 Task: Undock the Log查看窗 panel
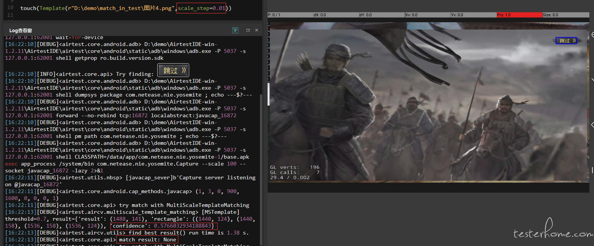248,30
